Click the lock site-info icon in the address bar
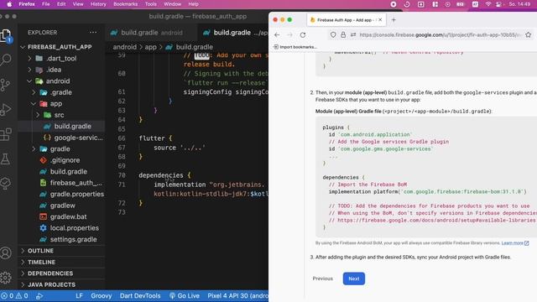 tap(343, 34)
